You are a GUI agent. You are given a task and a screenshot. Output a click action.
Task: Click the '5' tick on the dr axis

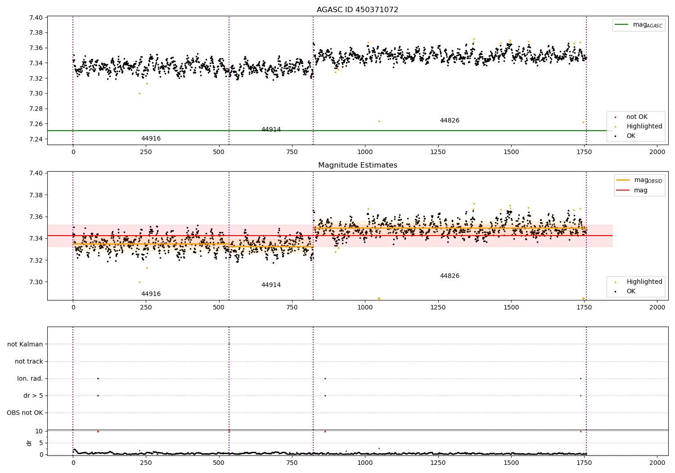(41, 443)
